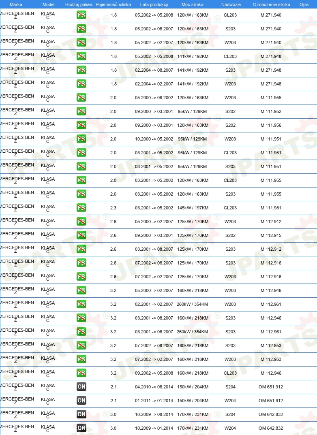Screen dimensions: 317x435
Task: Click production dates 10.2000 -> 05.2002
Action: coord(154,139)
